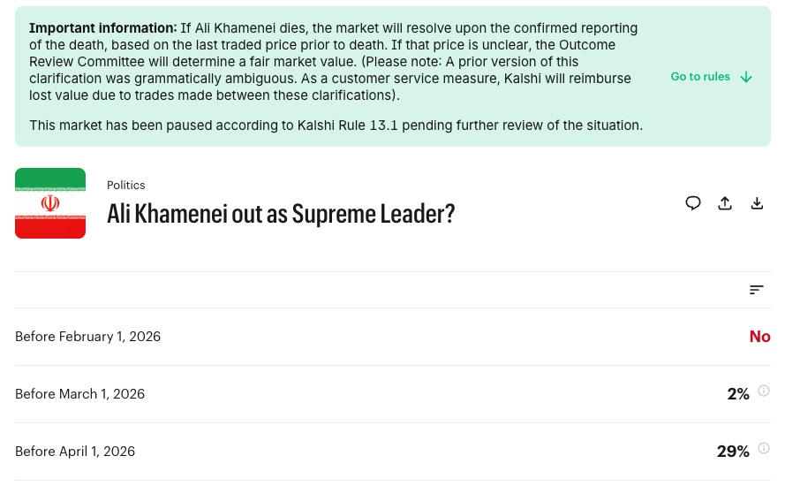The width and height of the screenshot is (785, 494).
Task: Click info icon beside 29%
Action: (764, 448)
